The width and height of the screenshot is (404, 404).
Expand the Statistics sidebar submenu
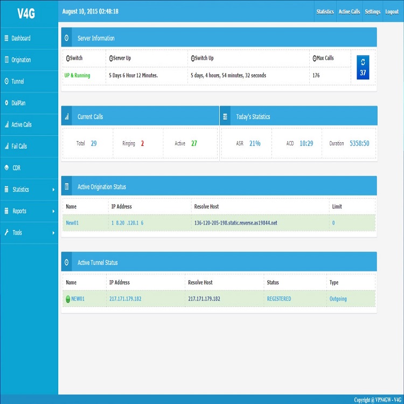tap(53, 190)
